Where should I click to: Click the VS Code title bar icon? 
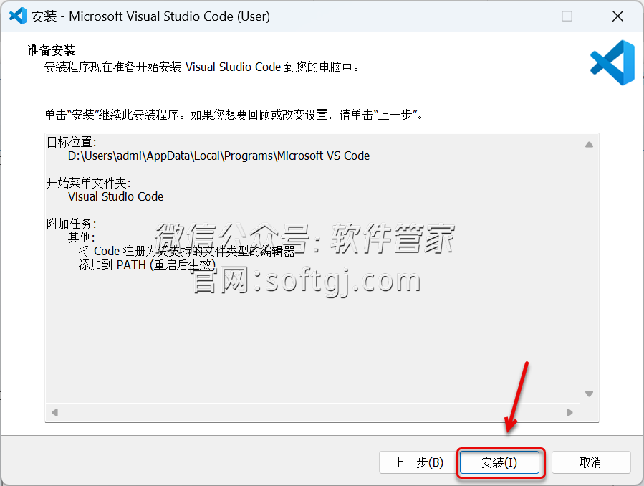[x=18, y=16]
